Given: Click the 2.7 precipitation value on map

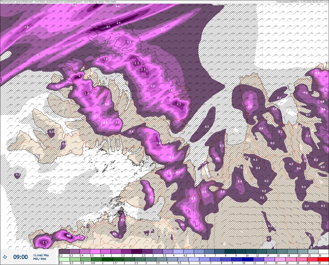Looking at the screenshot, I should click(x=81, y=76).
